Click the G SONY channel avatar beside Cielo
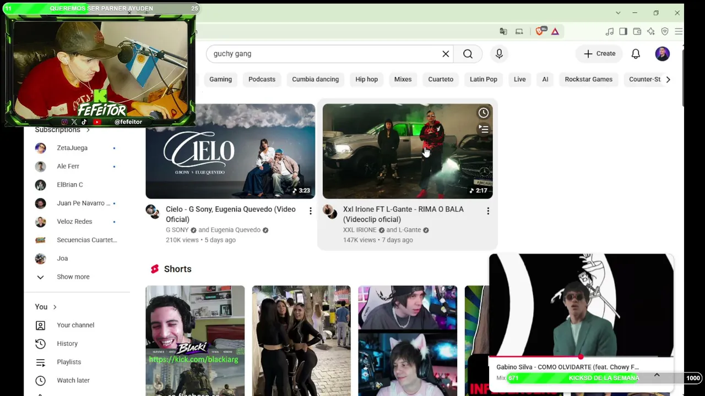The height and width of the screenshot is (396, 705). click(x=153, y=211)
